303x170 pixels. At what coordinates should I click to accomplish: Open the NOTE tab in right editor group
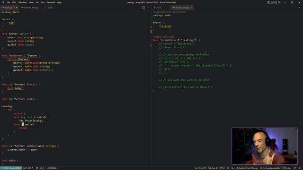[x=158, y=8]
